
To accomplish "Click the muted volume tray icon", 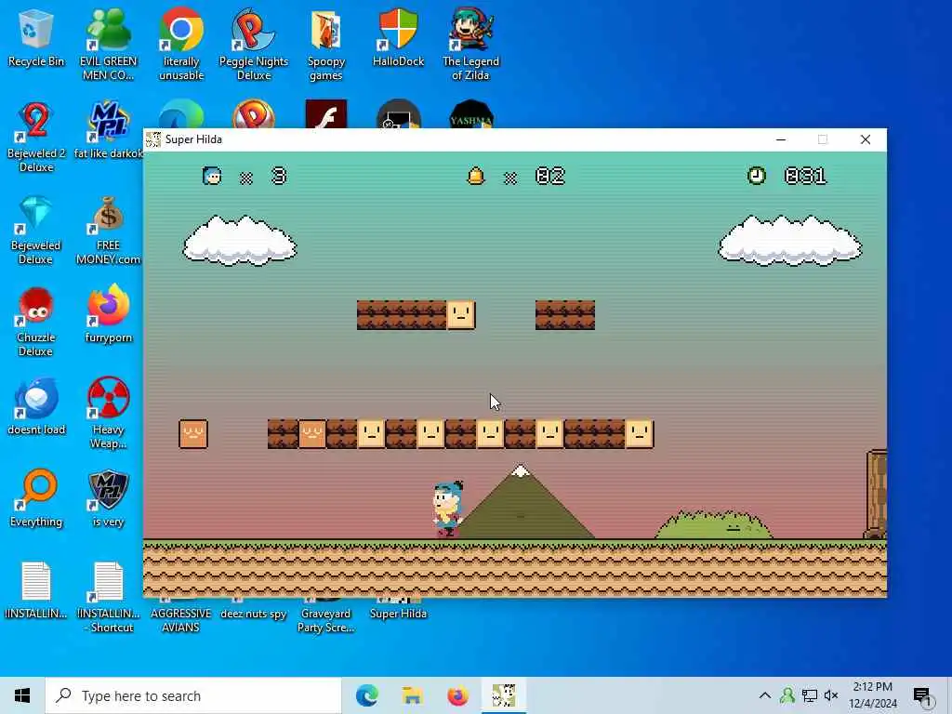I will [831, 695].
